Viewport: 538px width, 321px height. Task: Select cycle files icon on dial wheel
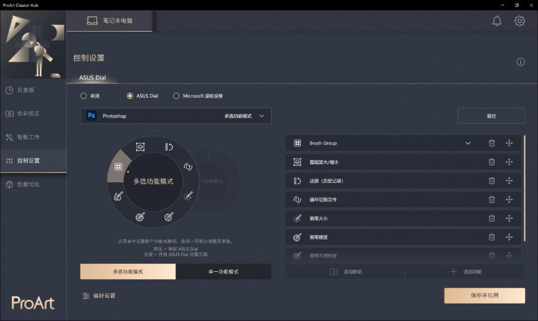[188, 167]
